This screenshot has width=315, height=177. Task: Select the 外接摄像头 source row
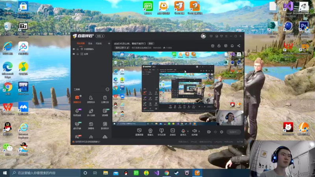click(x=91, y=49)
